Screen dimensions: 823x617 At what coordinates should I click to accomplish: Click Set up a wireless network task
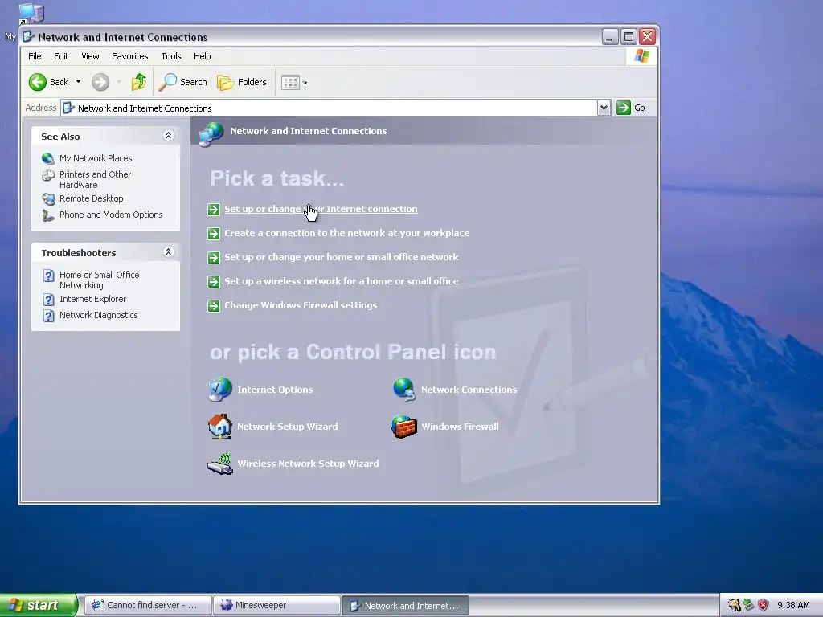coord(341,281)
